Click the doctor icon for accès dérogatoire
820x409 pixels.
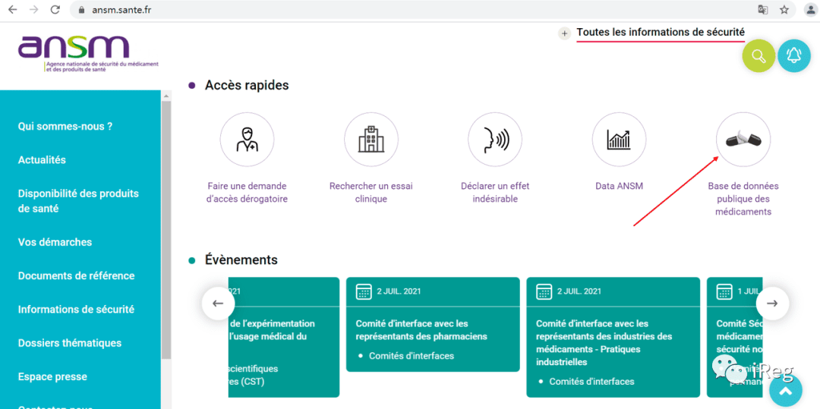click(x=247, y=140)
